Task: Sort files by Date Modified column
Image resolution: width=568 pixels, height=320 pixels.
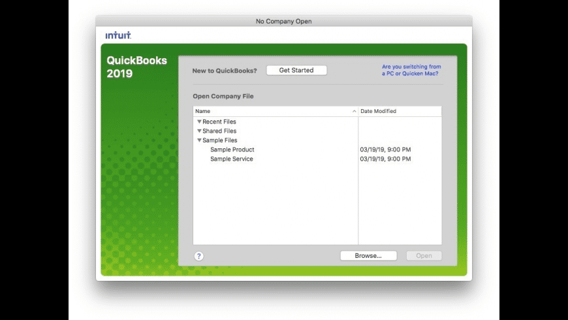Action: pyautogui.click(x=400, y=111)
